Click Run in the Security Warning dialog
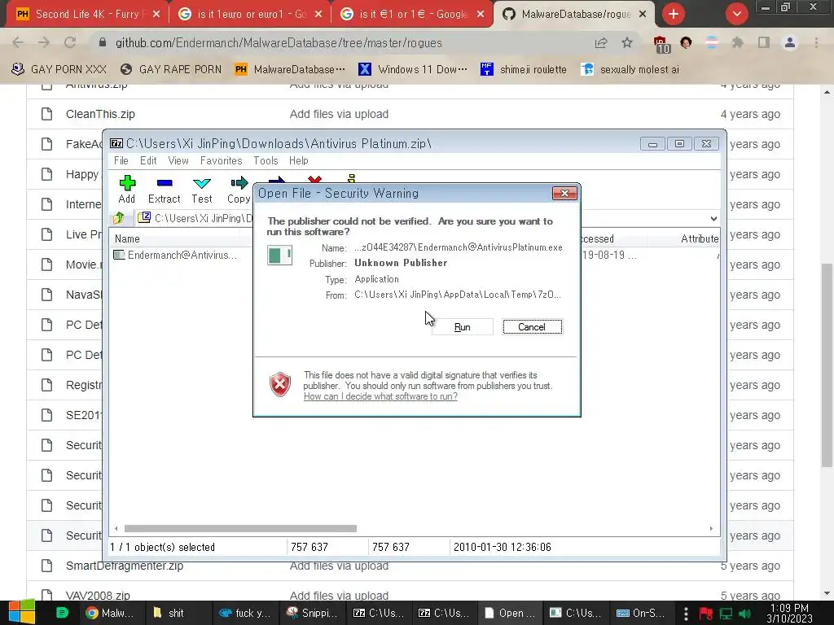Image resolution: width=834 pixels, height=625 pixels. (x=463, y=327)
